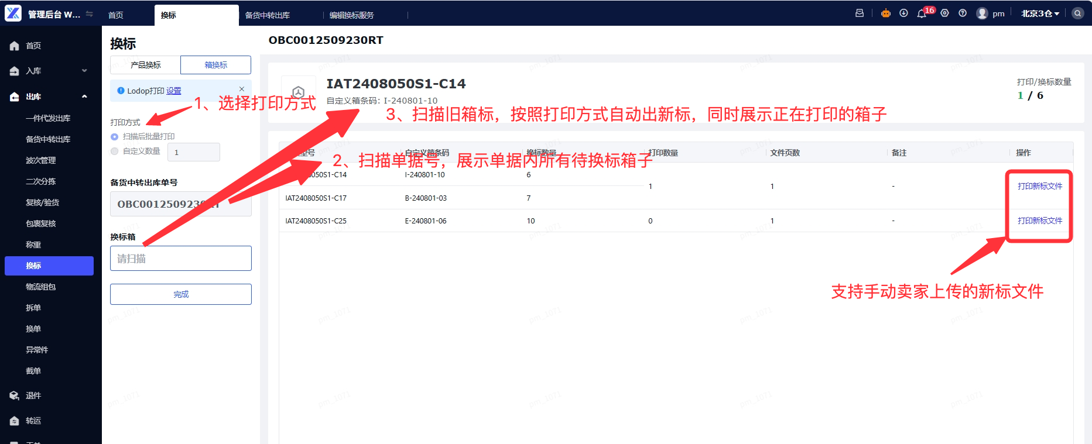
Task: Open the inbox tray icon in header
Action: pos(860,13)
